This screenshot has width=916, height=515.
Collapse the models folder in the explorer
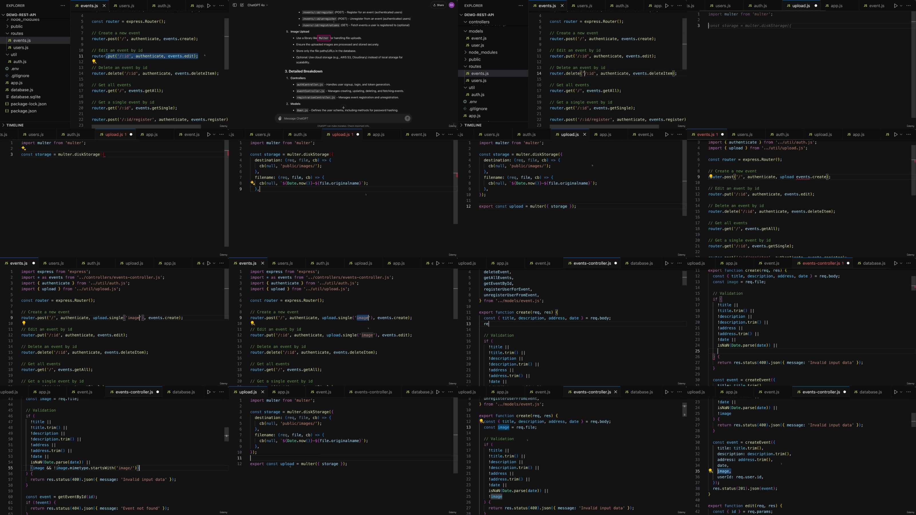point(465,31)
